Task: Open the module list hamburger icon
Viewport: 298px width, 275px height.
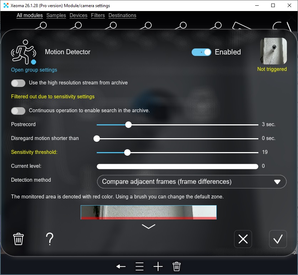Action: [x=139, y=266]
